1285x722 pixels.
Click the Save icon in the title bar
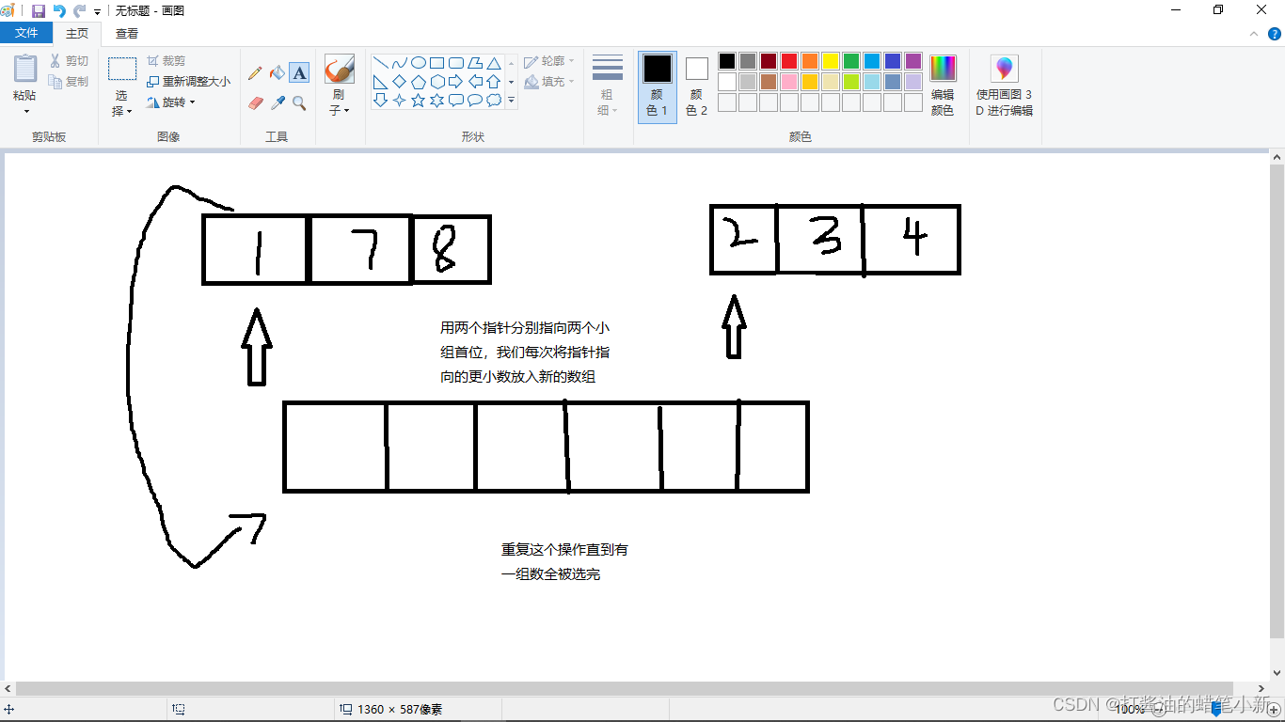39,11
